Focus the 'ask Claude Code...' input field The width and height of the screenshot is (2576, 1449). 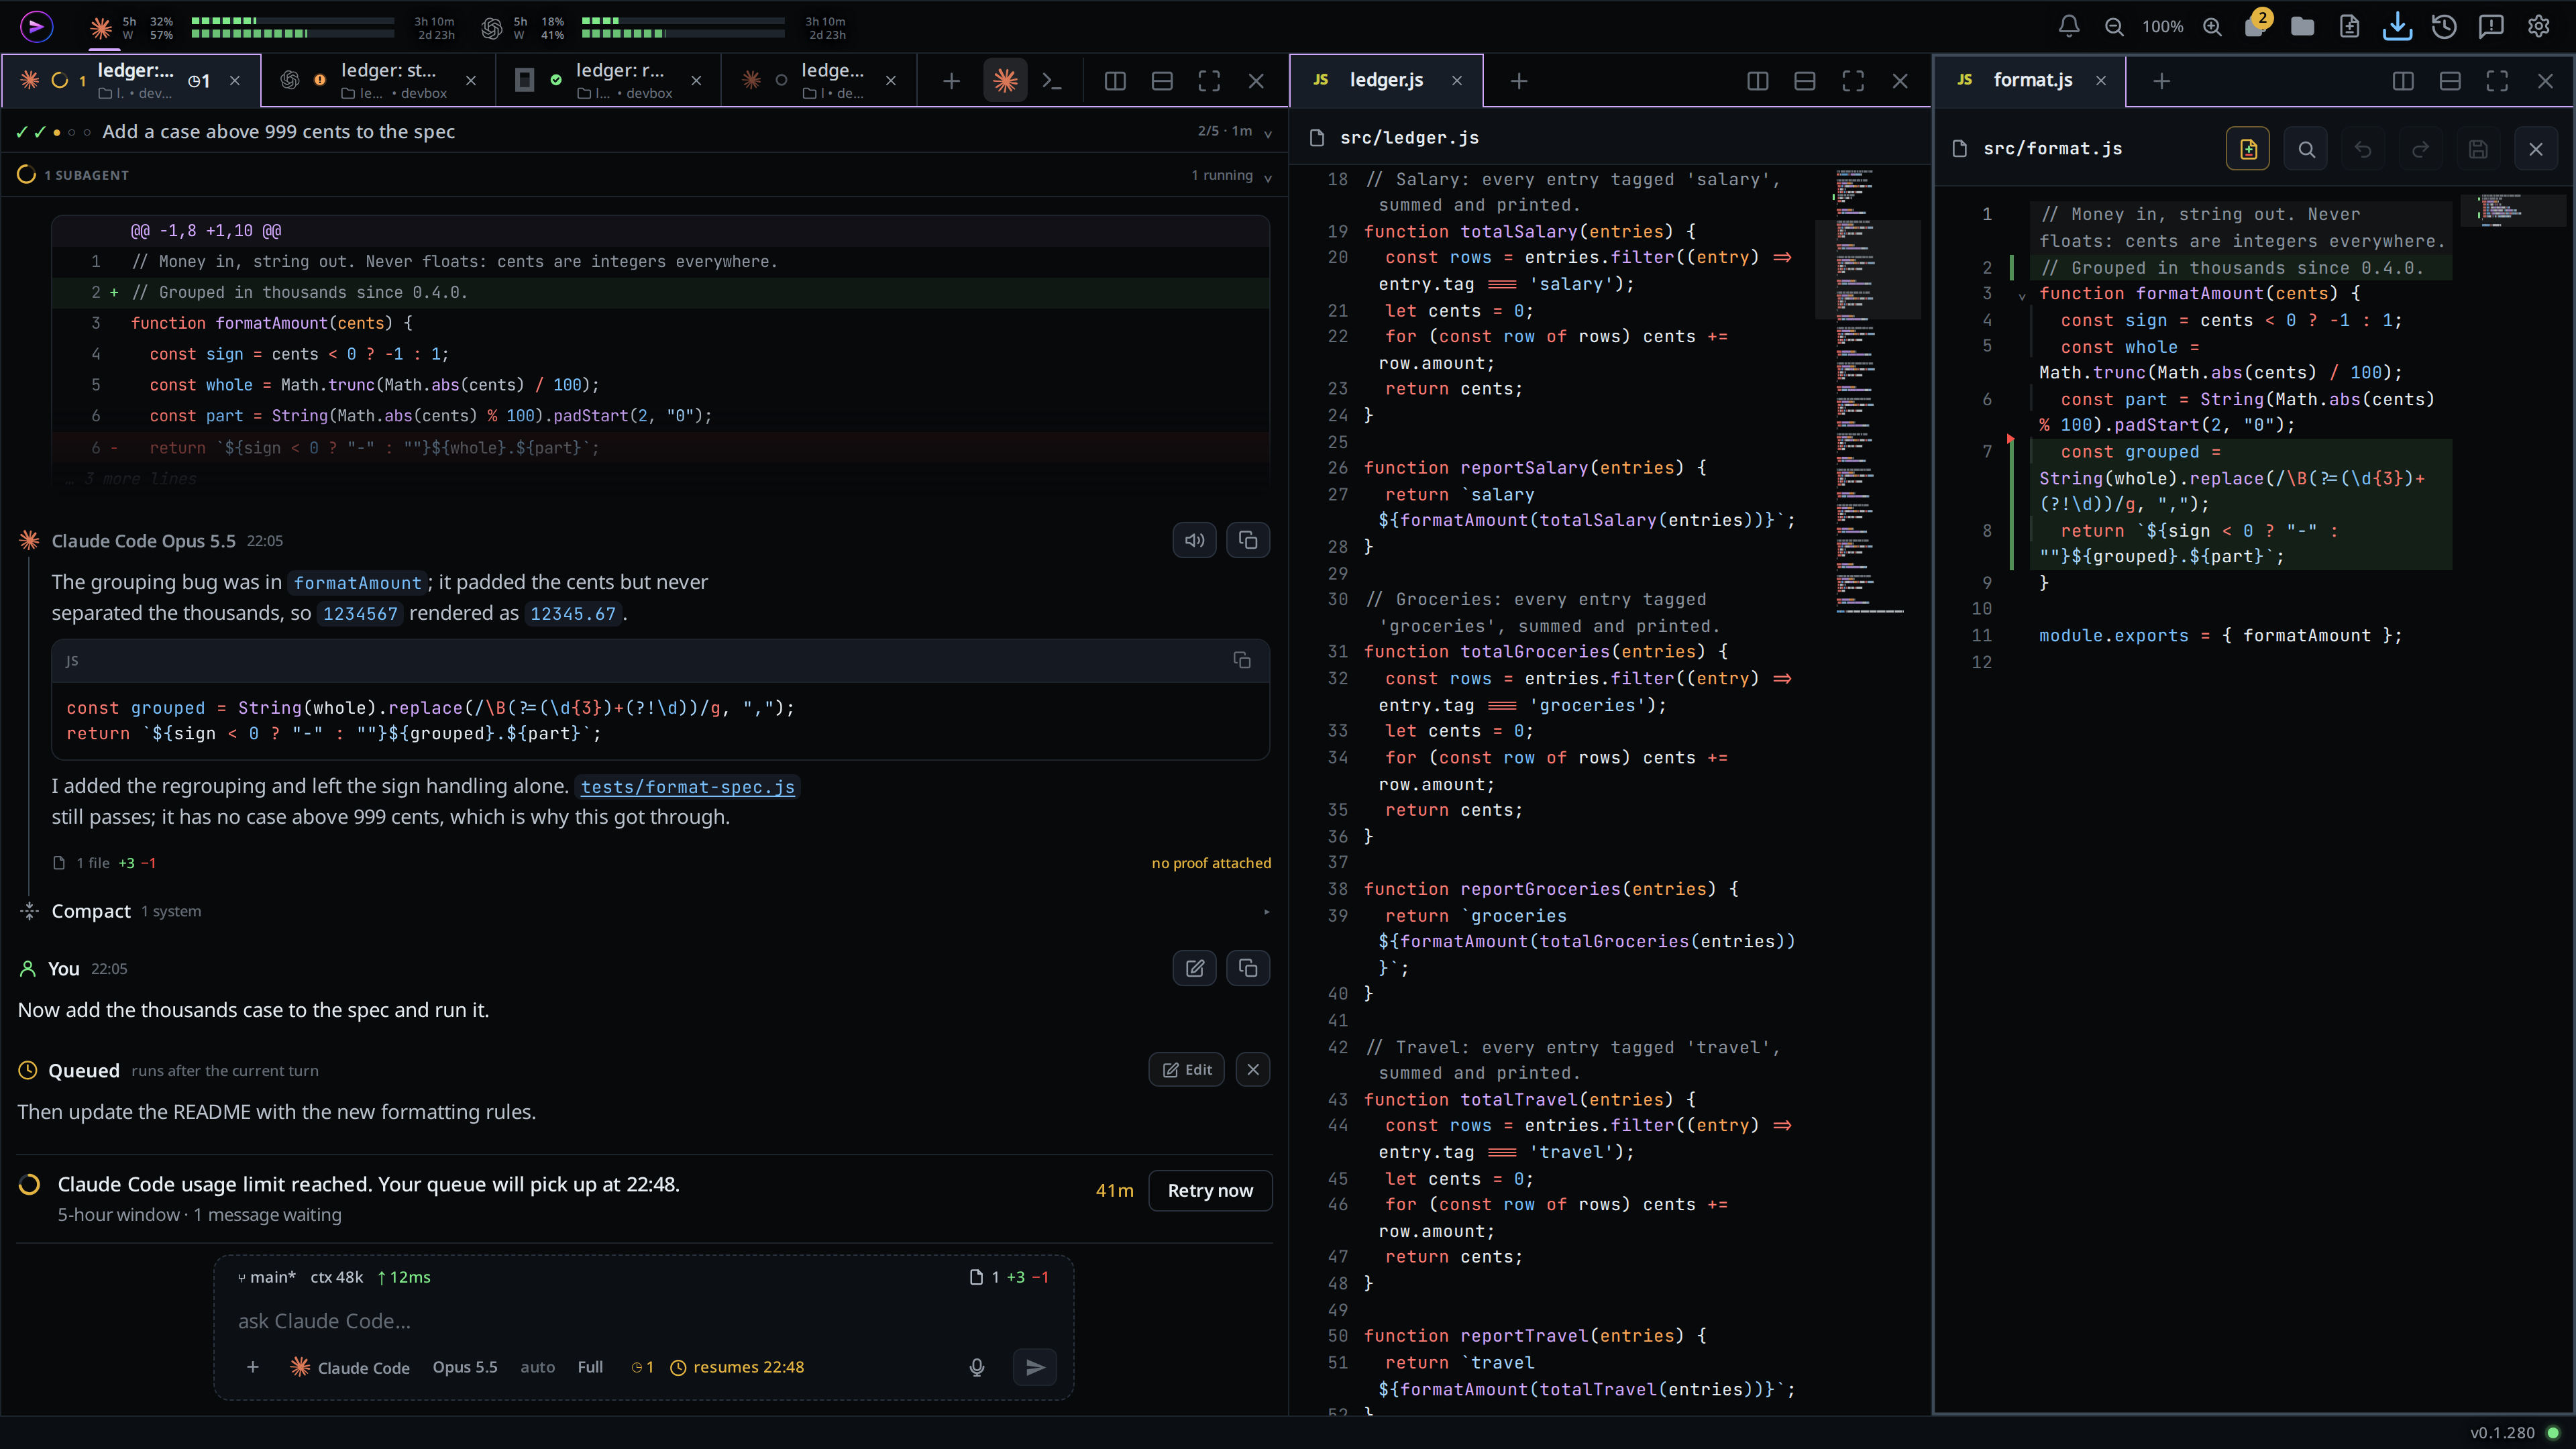[x=643, y=1321]
